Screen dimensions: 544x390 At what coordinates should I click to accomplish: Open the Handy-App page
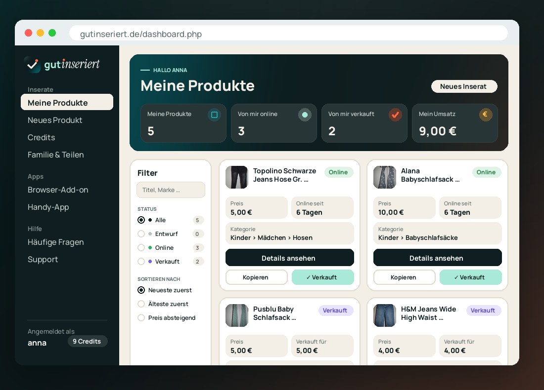tap(48, 207)
